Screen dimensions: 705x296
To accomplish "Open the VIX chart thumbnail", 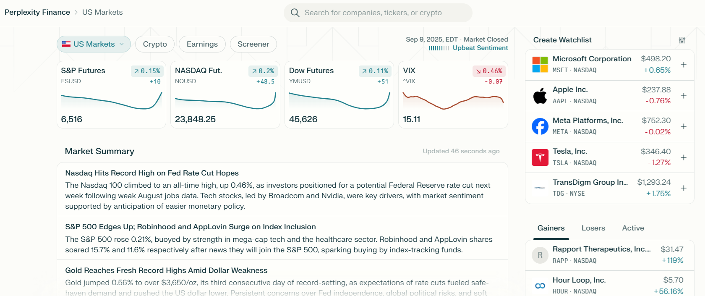I will (x=453, y=101).
